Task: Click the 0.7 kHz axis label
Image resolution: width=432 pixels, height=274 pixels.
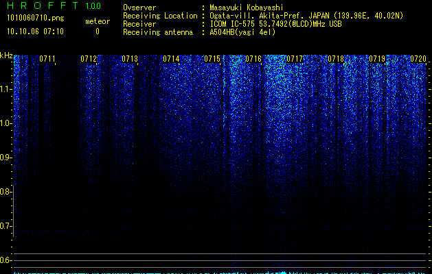Action: pos(5,226)
